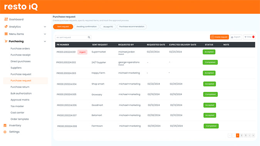260x146 pixels.
Task: Open the Filter options
Action: [x=249, y=37]
